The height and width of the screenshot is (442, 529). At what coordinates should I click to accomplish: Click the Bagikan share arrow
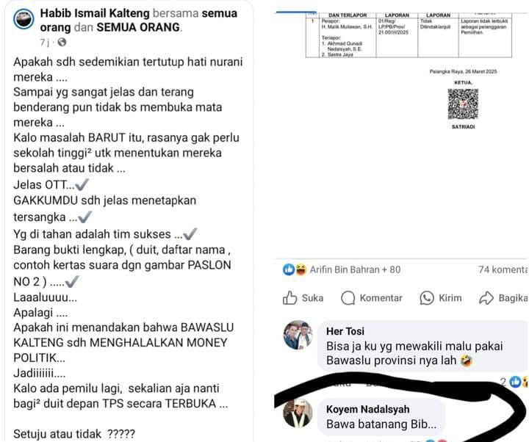(x=486, y=298)
